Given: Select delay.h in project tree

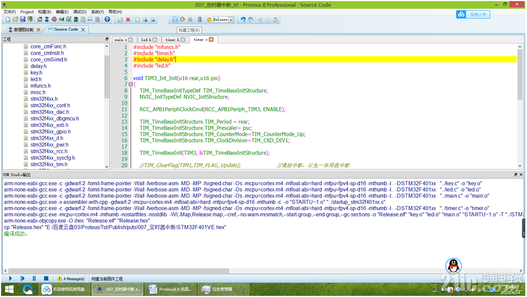Looking at the screenshot, I should point(38,66).
